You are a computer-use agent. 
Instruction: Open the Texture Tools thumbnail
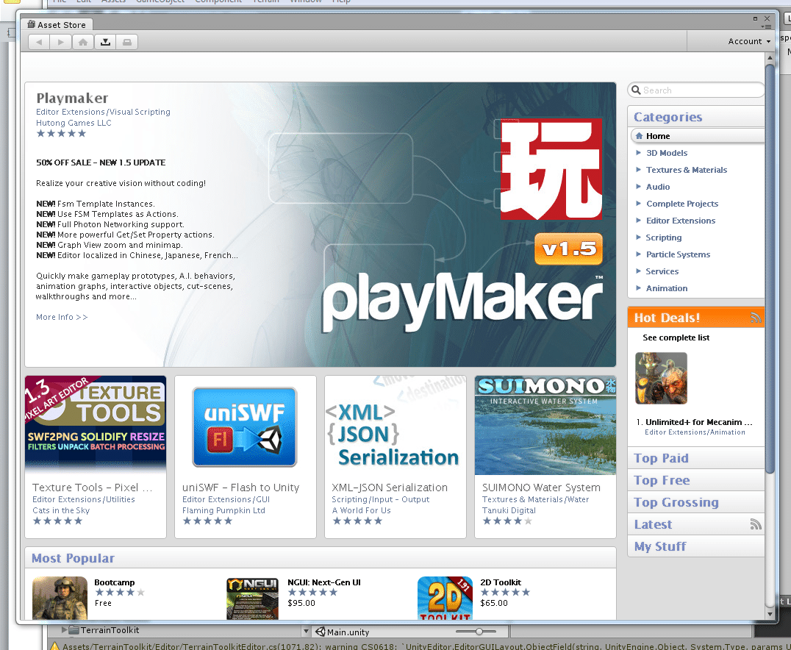(96, 424)
